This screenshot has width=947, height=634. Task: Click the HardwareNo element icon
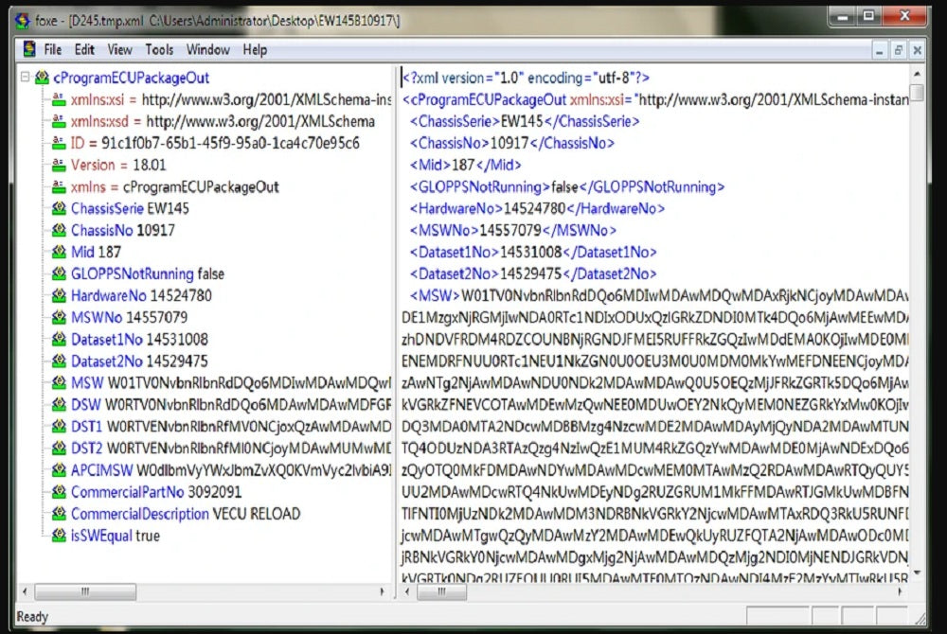tap(59, 296)
